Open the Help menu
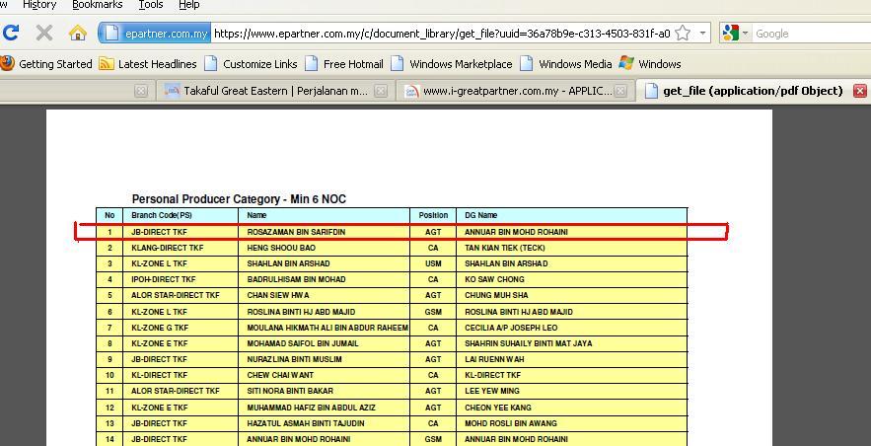 point(188,5)
